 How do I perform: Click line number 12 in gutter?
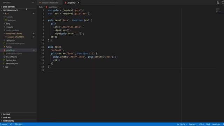[43, 47]
